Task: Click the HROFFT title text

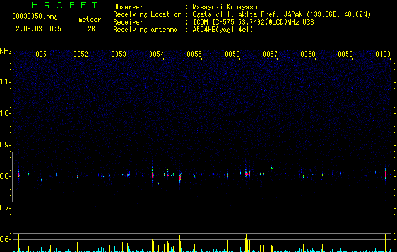Action: (x=64, y=5)
